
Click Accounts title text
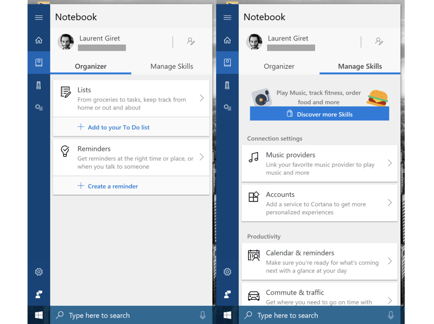(280, 194)
